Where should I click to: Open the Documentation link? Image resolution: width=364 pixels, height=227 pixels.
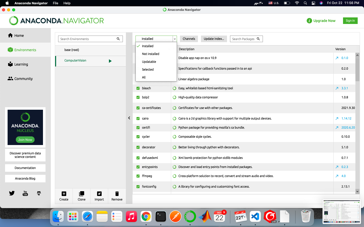pyautogui.click(x=25, y=168)
